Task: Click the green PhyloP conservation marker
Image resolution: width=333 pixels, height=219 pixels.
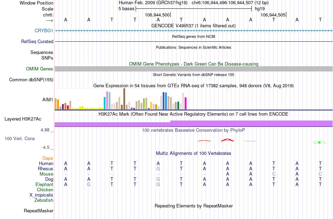Action: tap(319, 142)
